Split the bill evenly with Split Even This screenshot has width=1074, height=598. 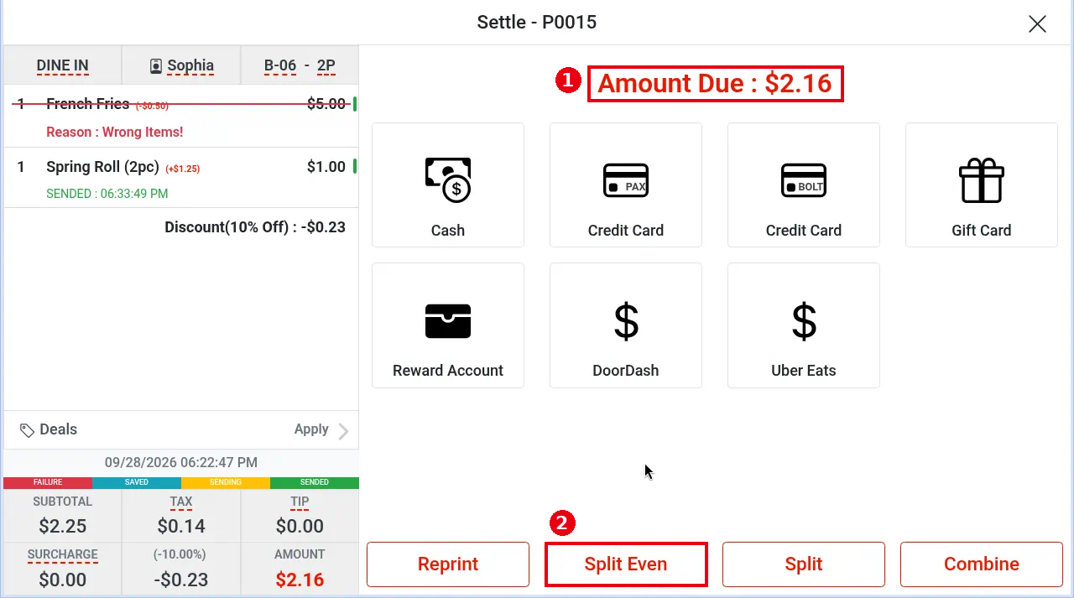[x=626, y=564]
